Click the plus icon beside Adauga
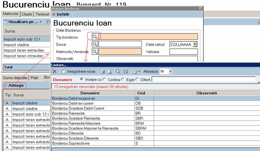260x151 pixels. click(6, 85)
